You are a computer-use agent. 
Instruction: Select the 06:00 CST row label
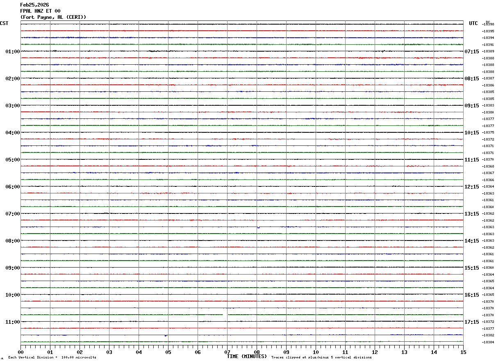click(13, 187)
